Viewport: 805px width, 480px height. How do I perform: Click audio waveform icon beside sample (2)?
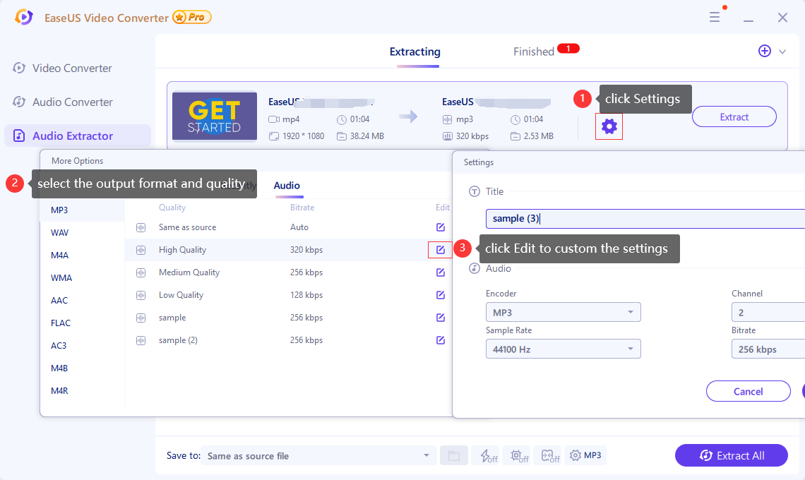[x=141, y=340]
